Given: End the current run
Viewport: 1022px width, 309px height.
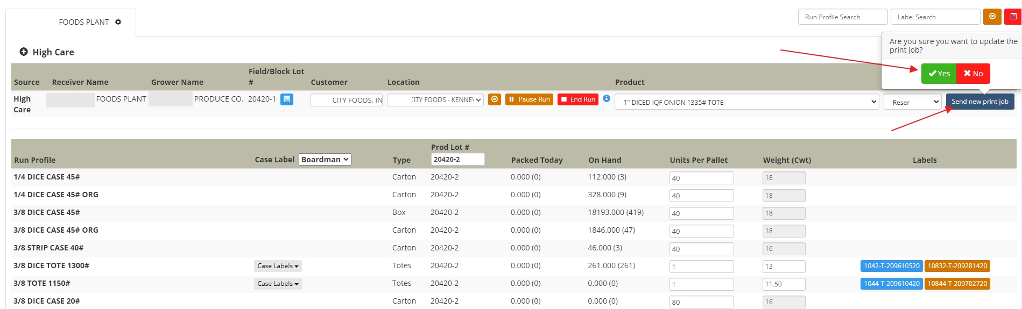Looking at the screenshot, I should (x=577, y=99).
